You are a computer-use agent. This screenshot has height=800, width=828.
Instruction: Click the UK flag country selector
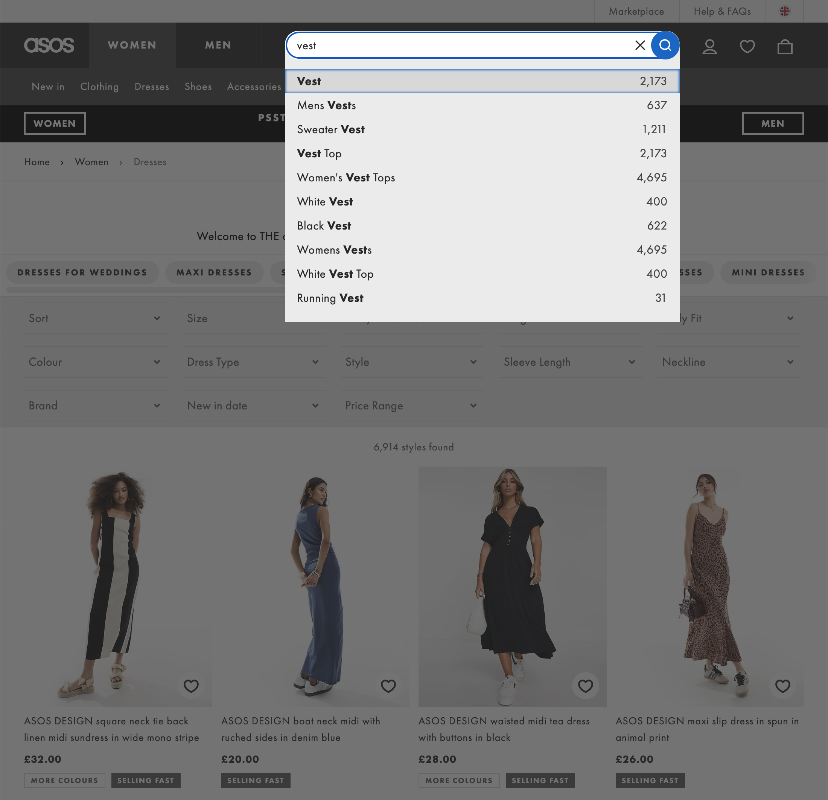pos(784,11)
